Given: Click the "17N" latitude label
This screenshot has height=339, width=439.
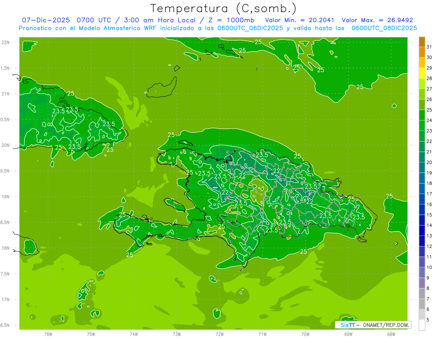Looking at the screenshot, I should 6,300.
